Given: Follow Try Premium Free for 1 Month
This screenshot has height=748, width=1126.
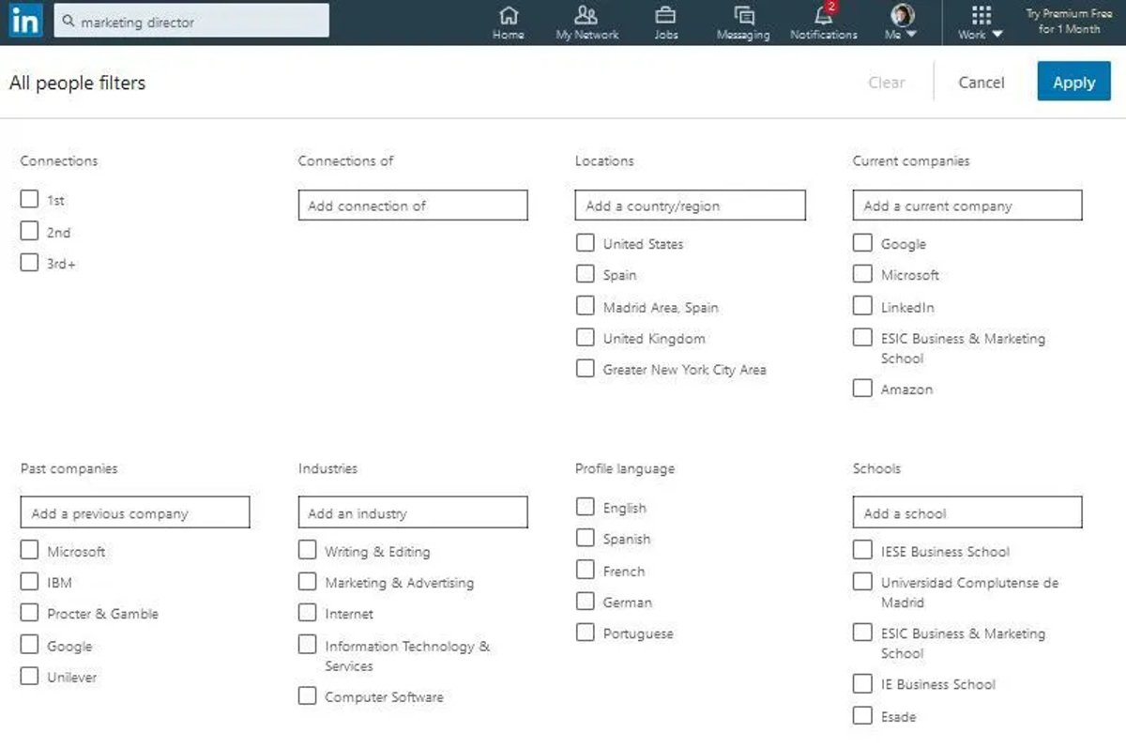Looking at the screenshot, I should (x=1069, y=22).
